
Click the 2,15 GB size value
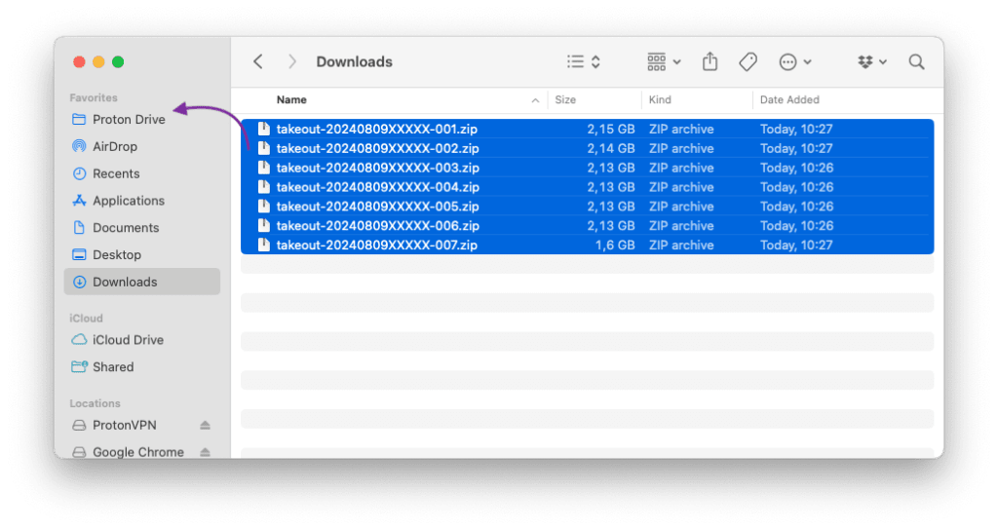(x=610, y=130)
